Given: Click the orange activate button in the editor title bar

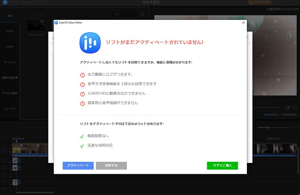Looking at the screenshot, I should pyautogui.click(x=260, y=2).
